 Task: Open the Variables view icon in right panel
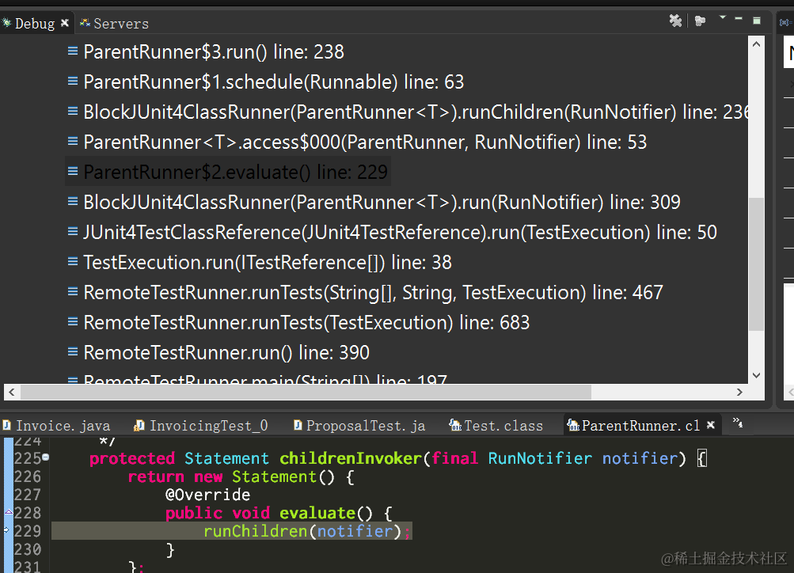[785, 22]
